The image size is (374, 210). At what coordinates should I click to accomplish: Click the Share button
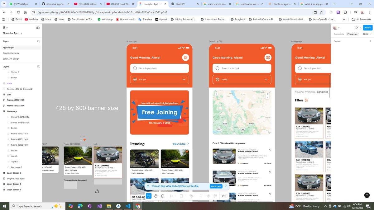368,28
